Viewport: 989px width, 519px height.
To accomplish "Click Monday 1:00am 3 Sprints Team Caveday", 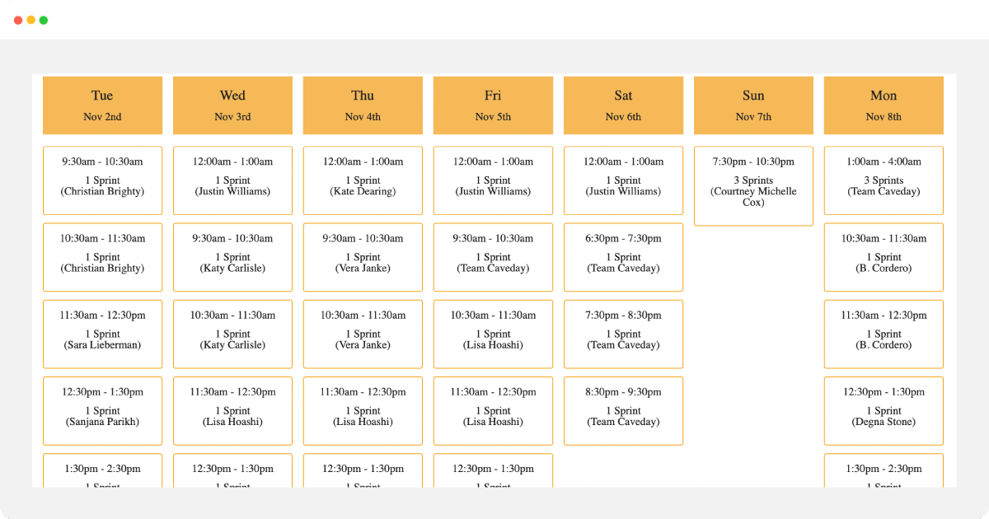I will click(x=884, y=180).
